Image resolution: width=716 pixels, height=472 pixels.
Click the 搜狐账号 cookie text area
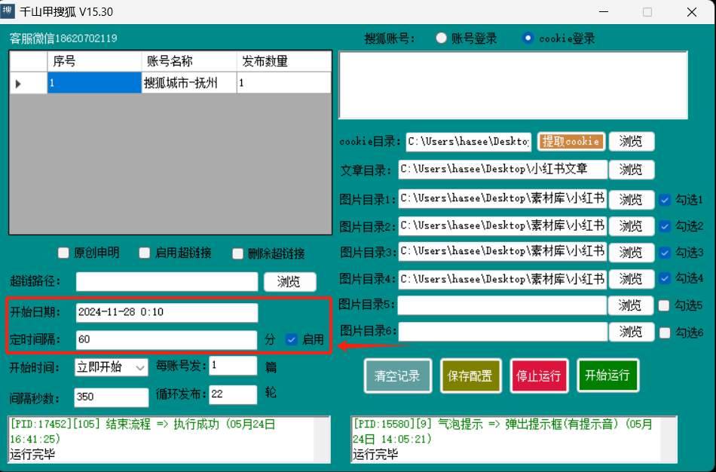[513, 85]
